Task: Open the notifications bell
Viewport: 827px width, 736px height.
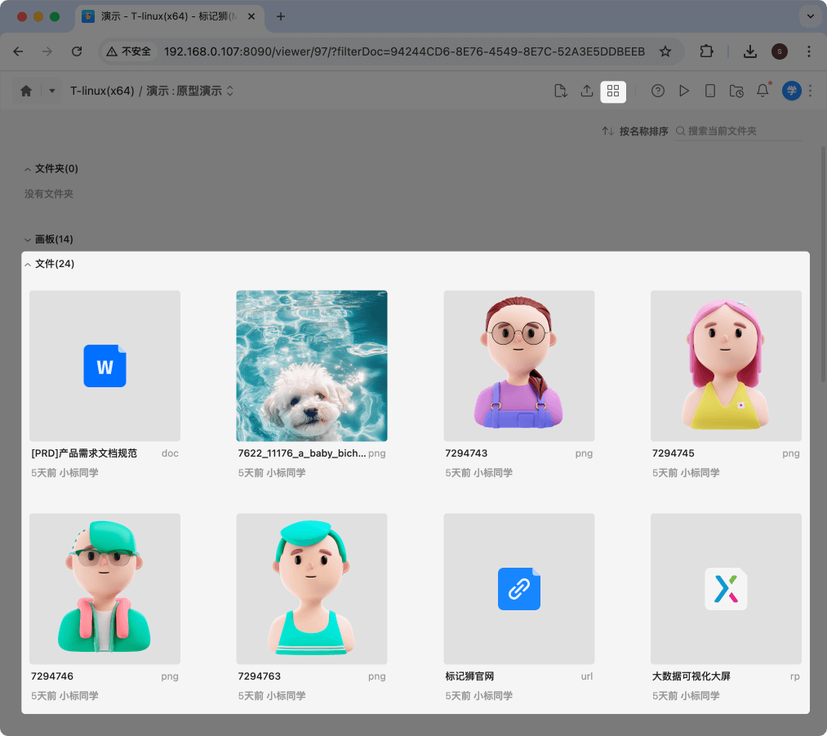Action: (762, 91)
